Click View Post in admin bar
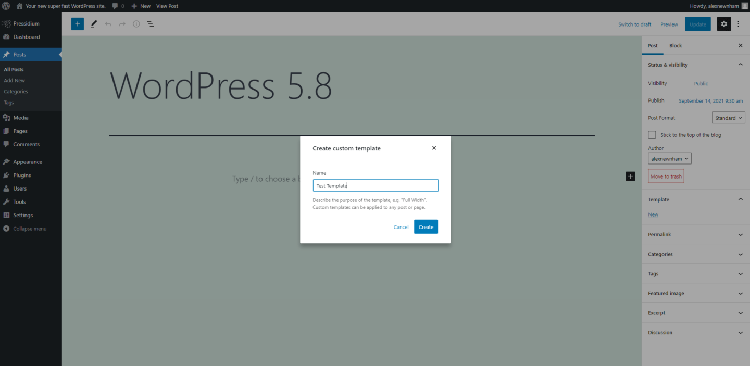Viewport: 750px width, 366px height. point(167,6)
